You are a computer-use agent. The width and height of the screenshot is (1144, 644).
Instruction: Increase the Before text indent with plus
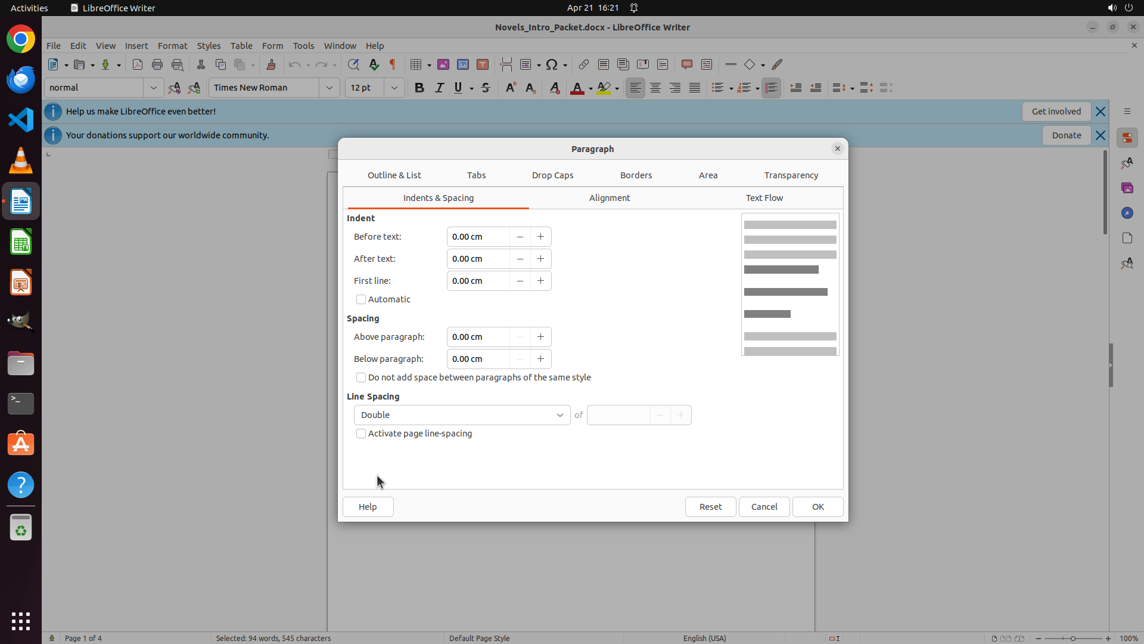540,237
